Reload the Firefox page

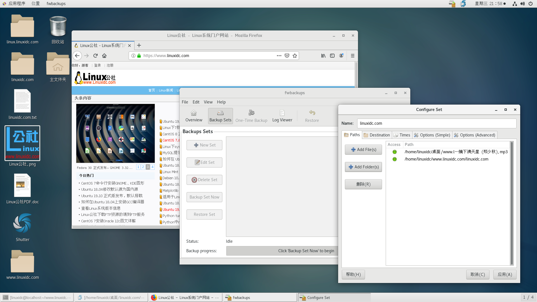(x=95, y=56)
